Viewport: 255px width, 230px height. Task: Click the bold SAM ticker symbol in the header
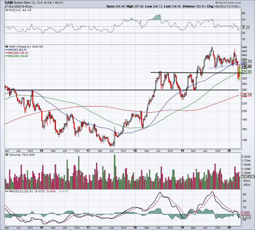(8, 3)
